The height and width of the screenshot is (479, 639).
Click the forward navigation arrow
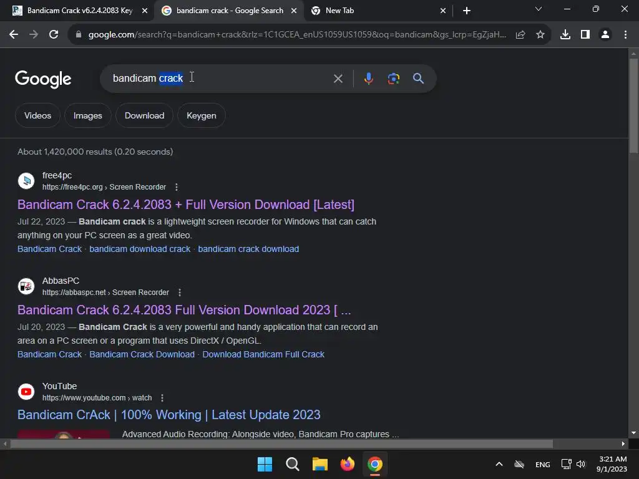coord(34,35)
